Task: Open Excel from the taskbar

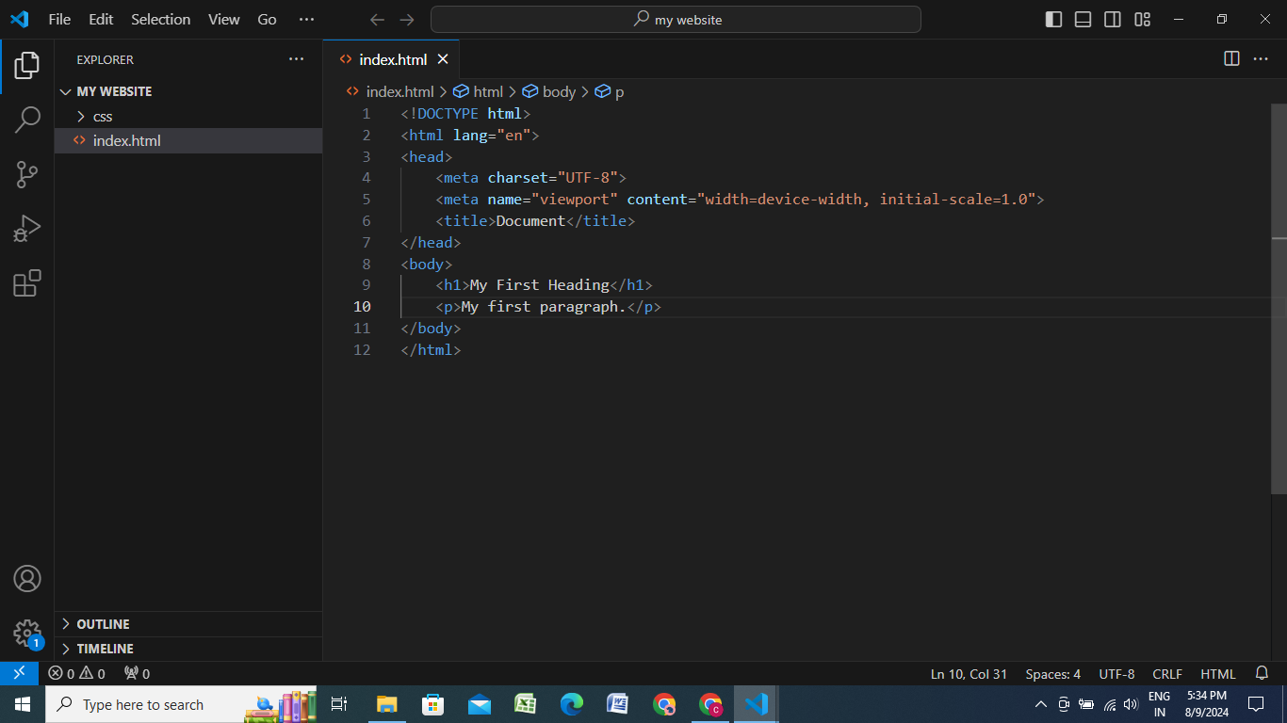Action: click(526, 704)
